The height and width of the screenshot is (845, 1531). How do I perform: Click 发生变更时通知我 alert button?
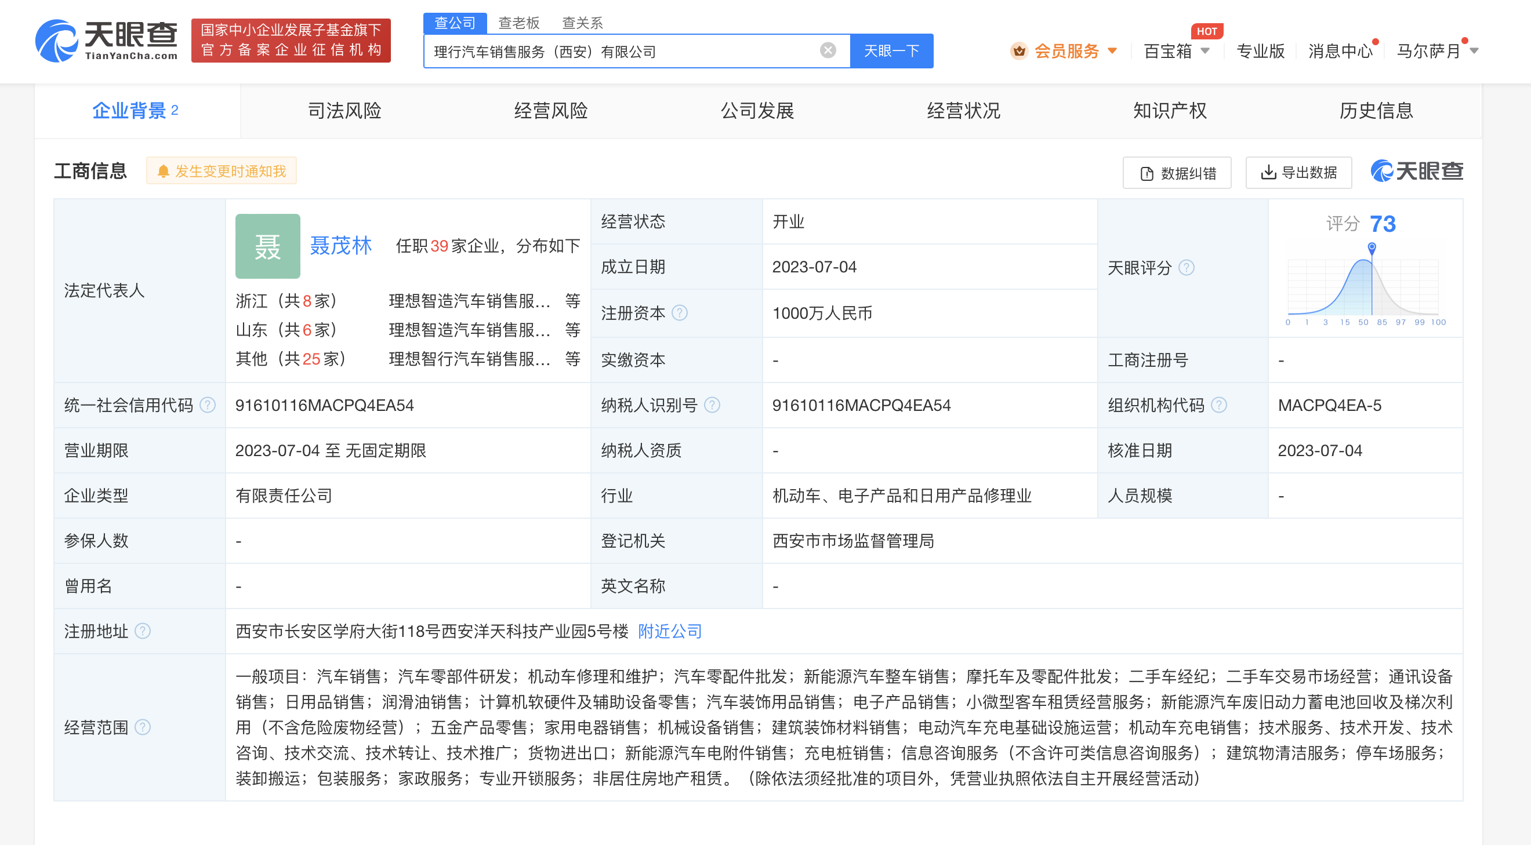[x=221, y=171]
